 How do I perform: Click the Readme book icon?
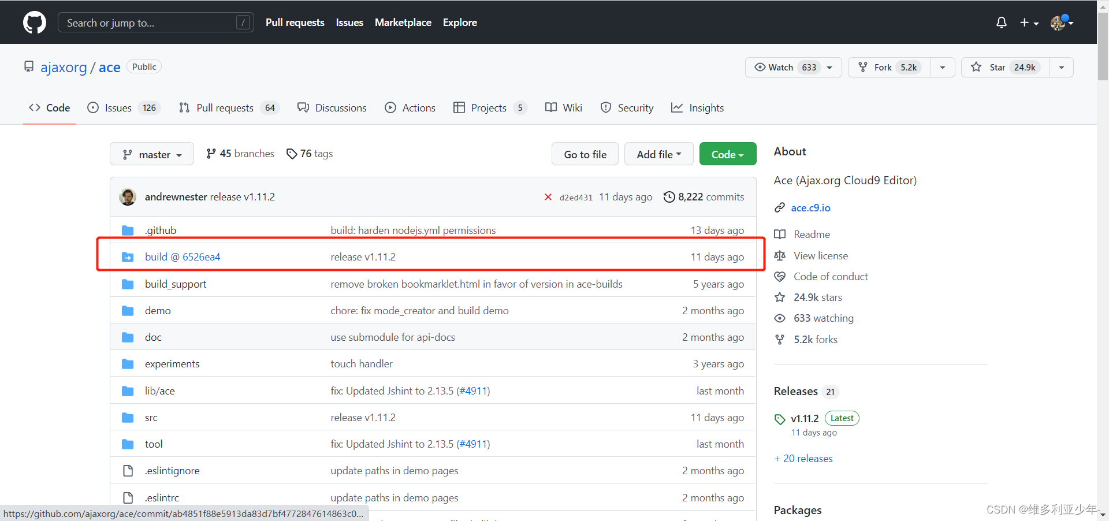[780, 234]
